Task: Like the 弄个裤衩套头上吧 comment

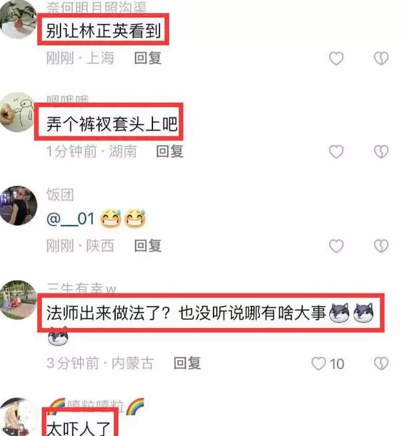Action: [336, 152]
